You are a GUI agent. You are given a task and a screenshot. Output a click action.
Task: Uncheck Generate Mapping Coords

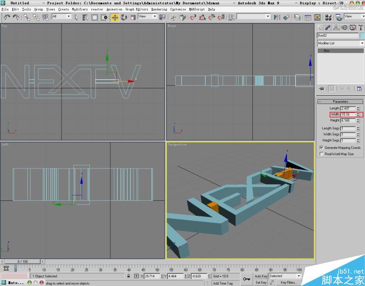(321, 148)
